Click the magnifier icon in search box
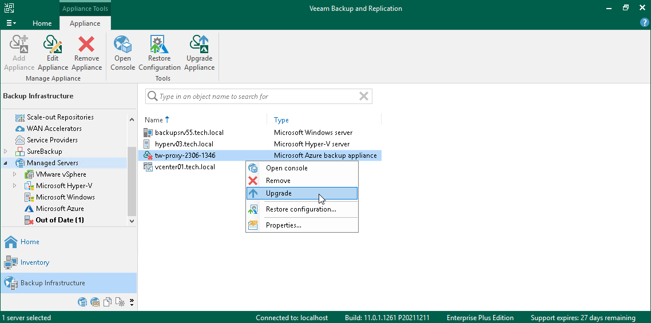Screen dimensions: 651x323 coord(152,96)
